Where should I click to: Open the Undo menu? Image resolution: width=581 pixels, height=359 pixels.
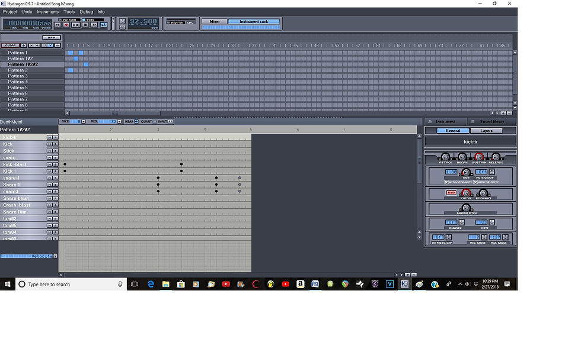27,12
